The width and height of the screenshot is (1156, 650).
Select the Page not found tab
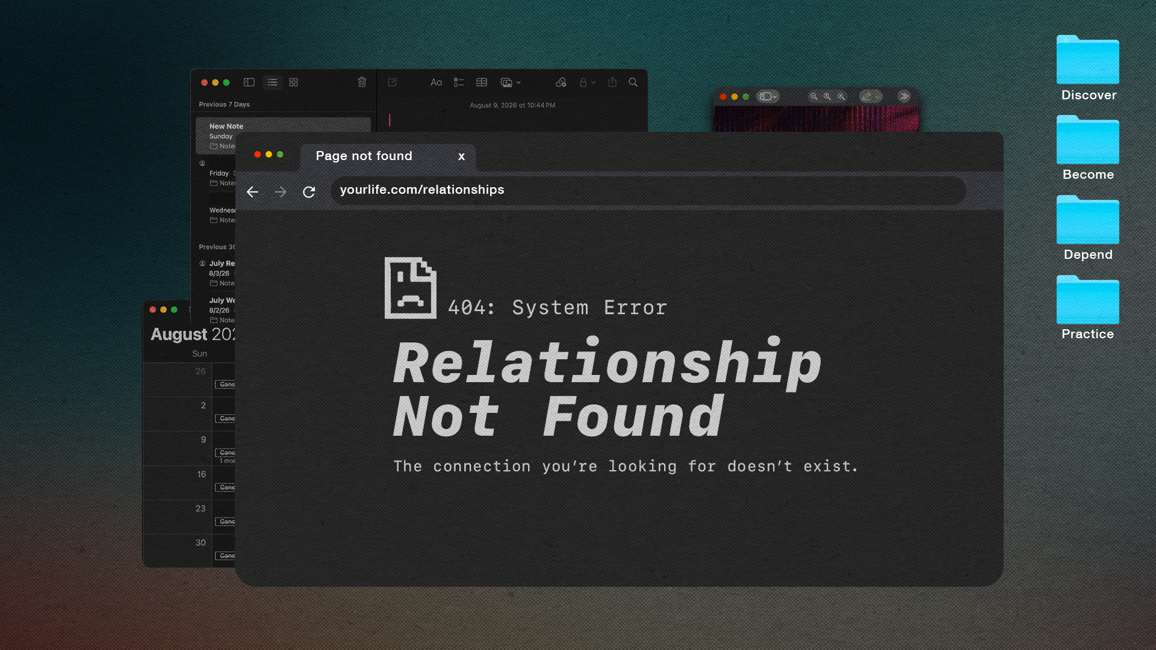pos(388,156)
